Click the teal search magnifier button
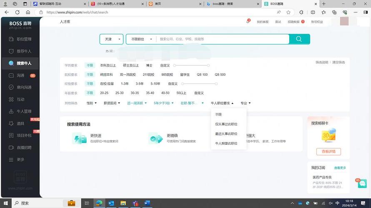Screen dimensions: 371x208 (299, 39)
